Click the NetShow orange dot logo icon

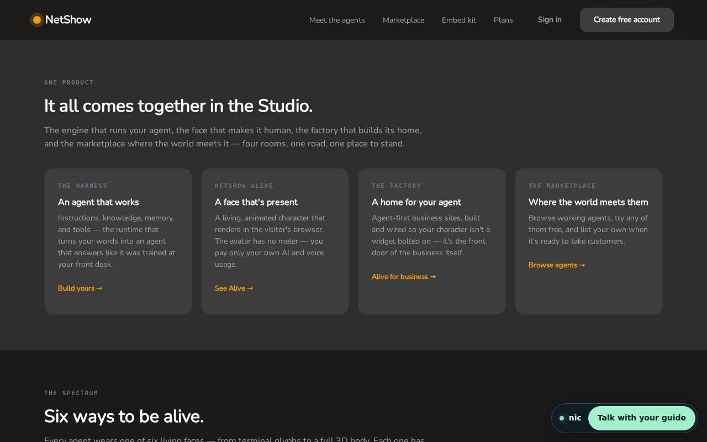click(x=37, y=20)
